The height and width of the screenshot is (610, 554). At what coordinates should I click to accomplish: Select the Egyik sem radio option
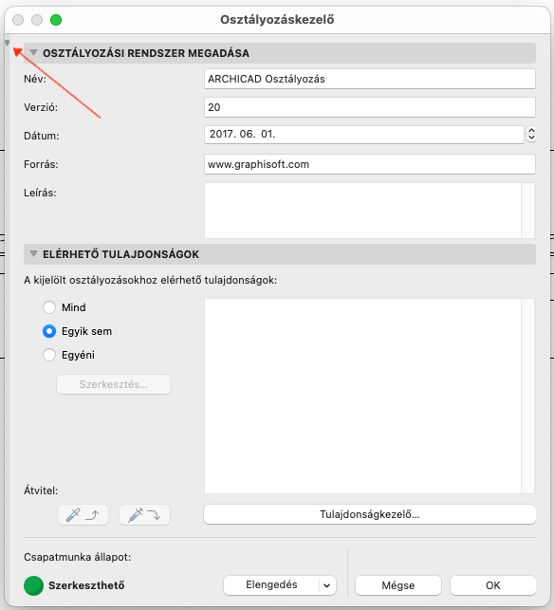tap(49, 331)
